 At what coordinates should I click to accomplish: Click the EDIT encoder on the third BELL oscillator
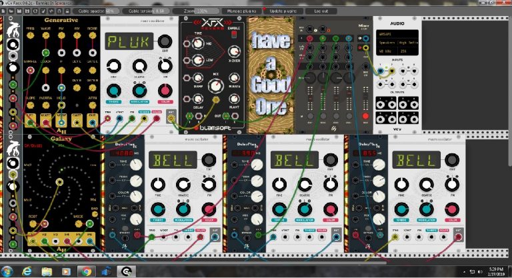point(452,160)
